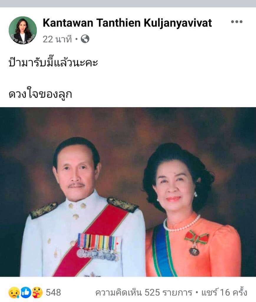Open the post via 22 นาที timestamp

(x=57, y=39)
